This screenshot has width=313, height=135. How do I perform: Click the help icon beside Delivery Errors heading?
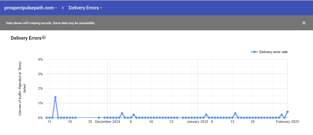pyautogui.click(x=44, y=37)
